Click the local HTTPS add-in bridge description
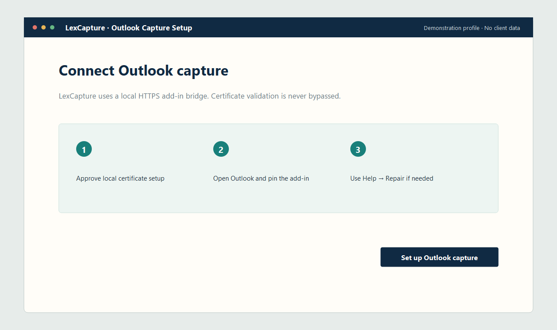 point(200,96)
